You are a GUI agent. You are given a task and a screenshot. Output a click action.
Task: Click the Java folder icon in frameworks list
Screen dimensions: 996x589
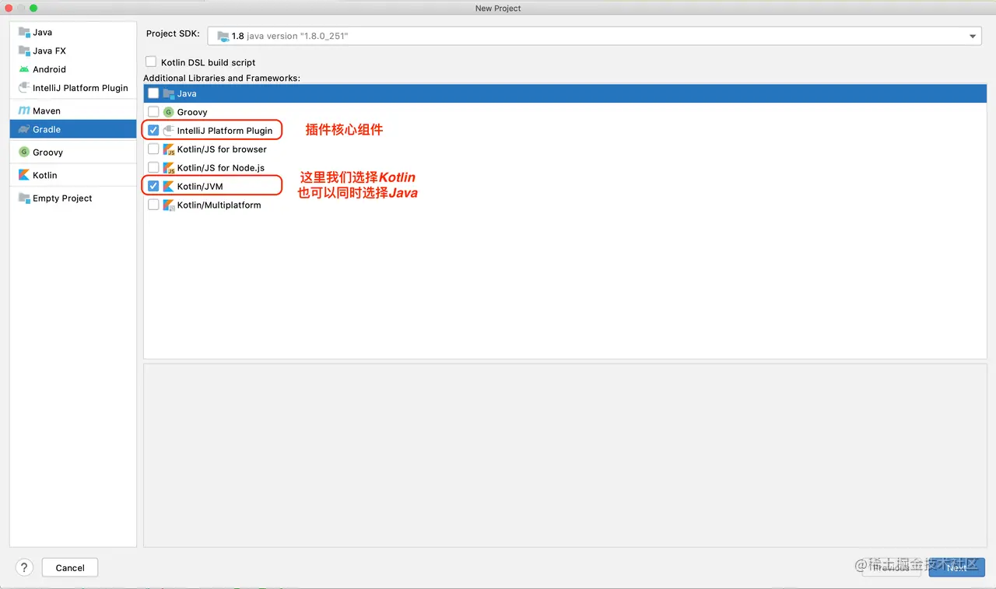click(169, 93)
